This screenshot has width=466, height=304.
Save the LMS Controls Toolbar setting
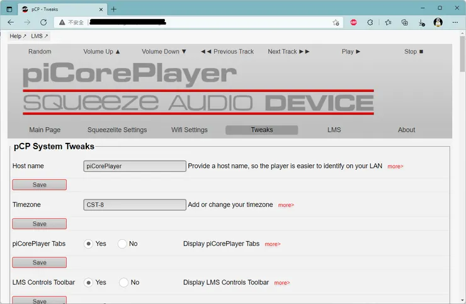pyautogui.click(x=39, y=300)
